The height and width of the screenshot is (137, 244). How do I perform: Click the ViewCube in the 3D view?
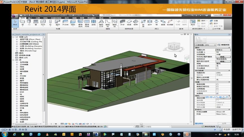click(x=174, y=47)
